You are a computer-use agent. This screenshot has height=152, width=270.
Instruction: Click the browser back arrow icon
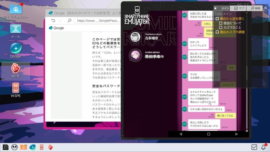point(53,21)
